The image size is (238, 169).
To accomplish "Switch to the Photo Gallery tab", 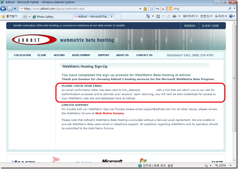I will (x=52, y=17).
